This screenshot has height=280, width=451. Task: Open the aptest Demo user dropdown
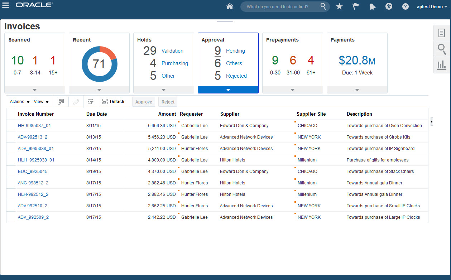pyautogui.click(x=432, y=6)
